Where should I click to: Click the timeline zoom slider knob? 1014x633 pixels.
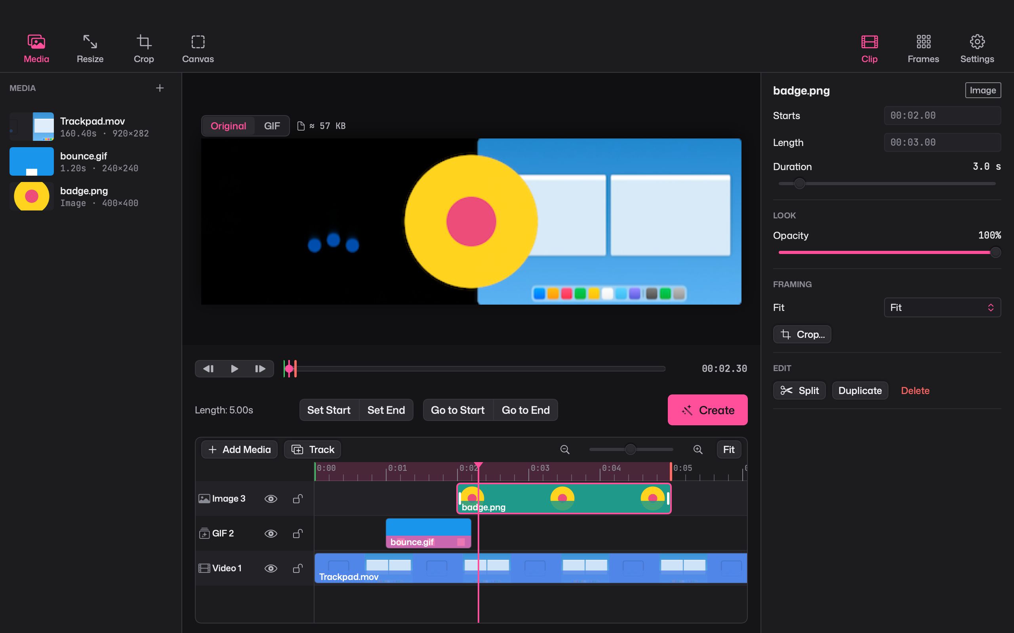click(630, 449)
